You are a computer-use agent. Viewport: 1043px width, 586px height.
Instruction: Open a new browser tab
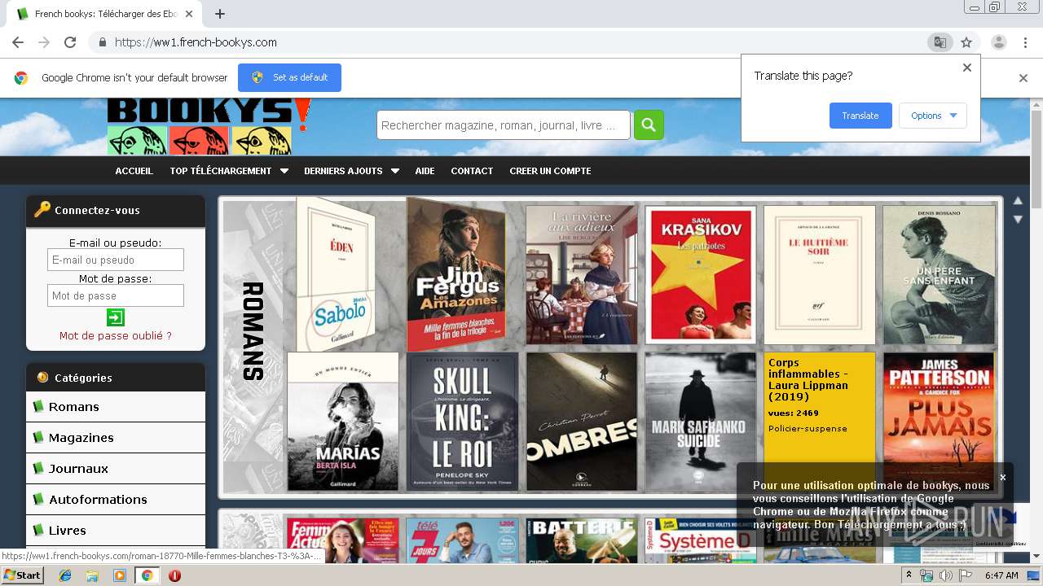tap(220, 14)
